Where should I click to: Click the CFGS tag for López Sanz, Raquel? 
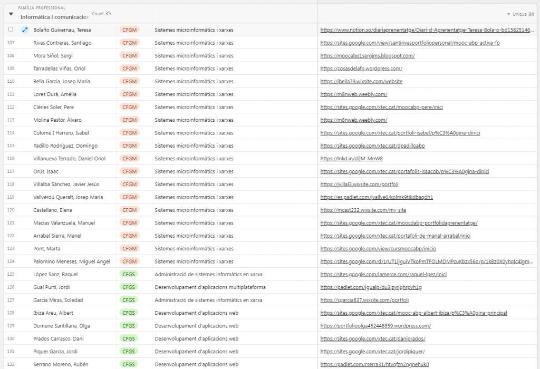coord(129,274)
